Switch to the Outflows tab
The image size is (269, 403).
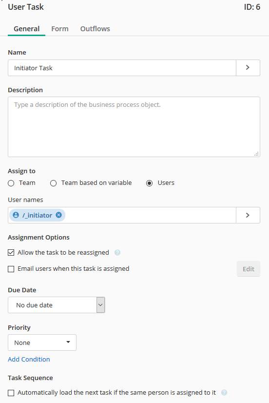95,29
